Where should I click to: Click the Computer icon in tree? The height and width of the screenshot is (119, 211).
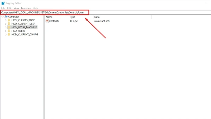click(x=6, y=17)
